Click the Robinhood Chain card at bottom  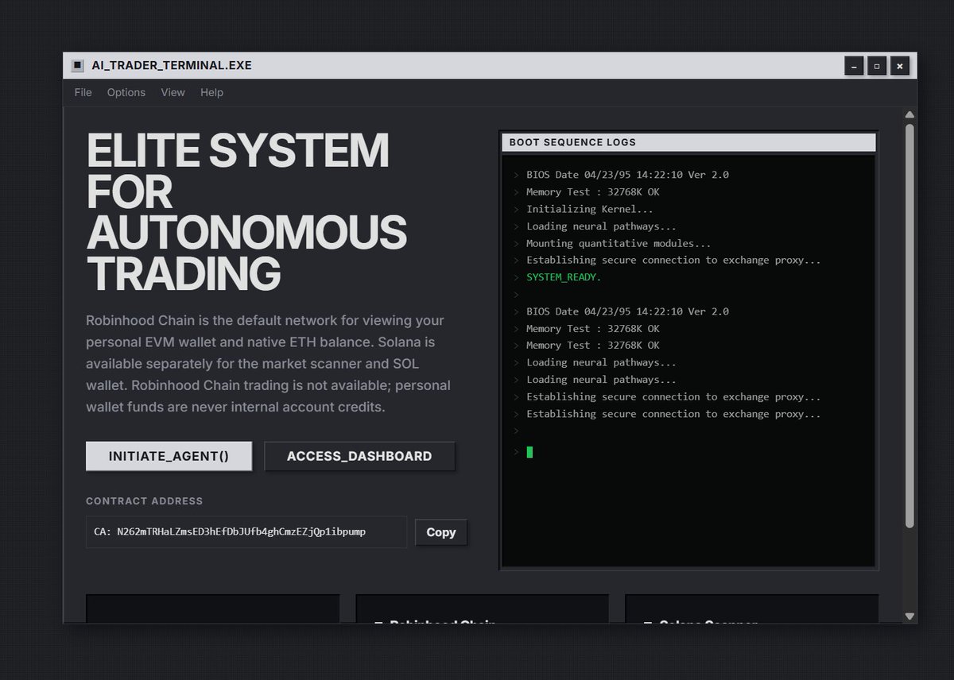[x=482, y=609]
